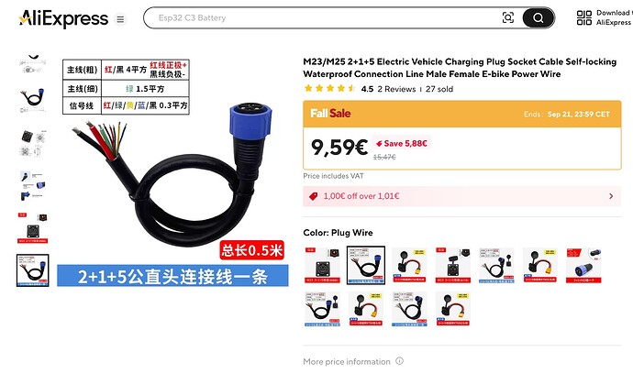Select the currently highlighted Plug Wire color option
633x385 pixels.
[366, 265]
